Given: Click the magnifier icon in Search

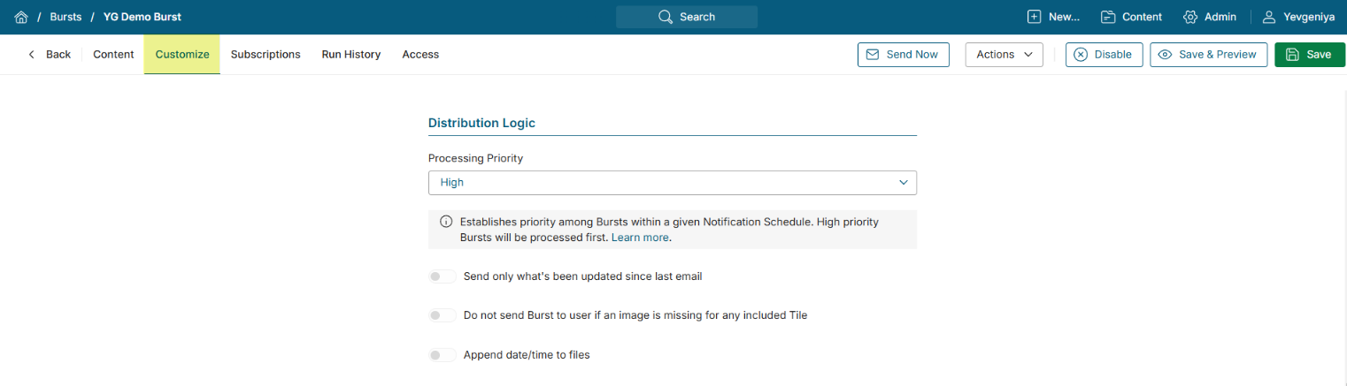Looking at the screenshot, I should click(666, 17).
